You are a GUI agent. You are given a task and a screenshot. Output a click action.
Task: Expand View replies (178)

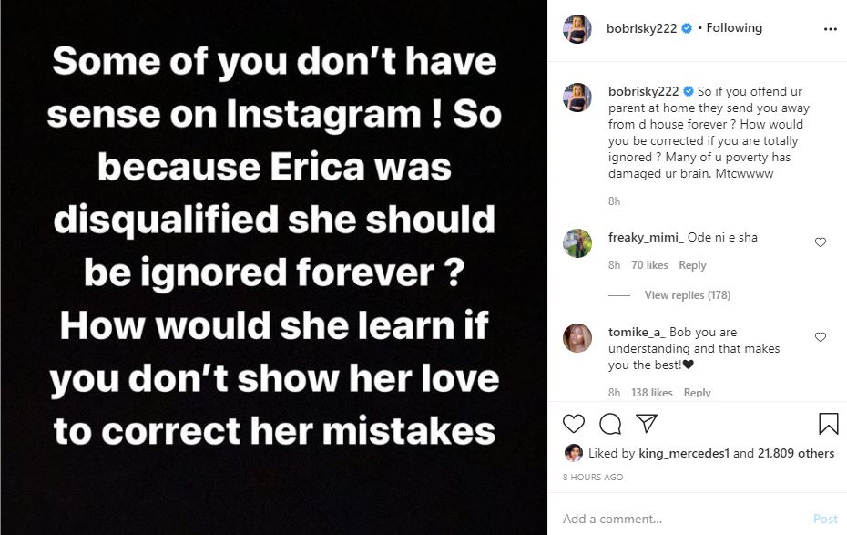tap(687, 295)
